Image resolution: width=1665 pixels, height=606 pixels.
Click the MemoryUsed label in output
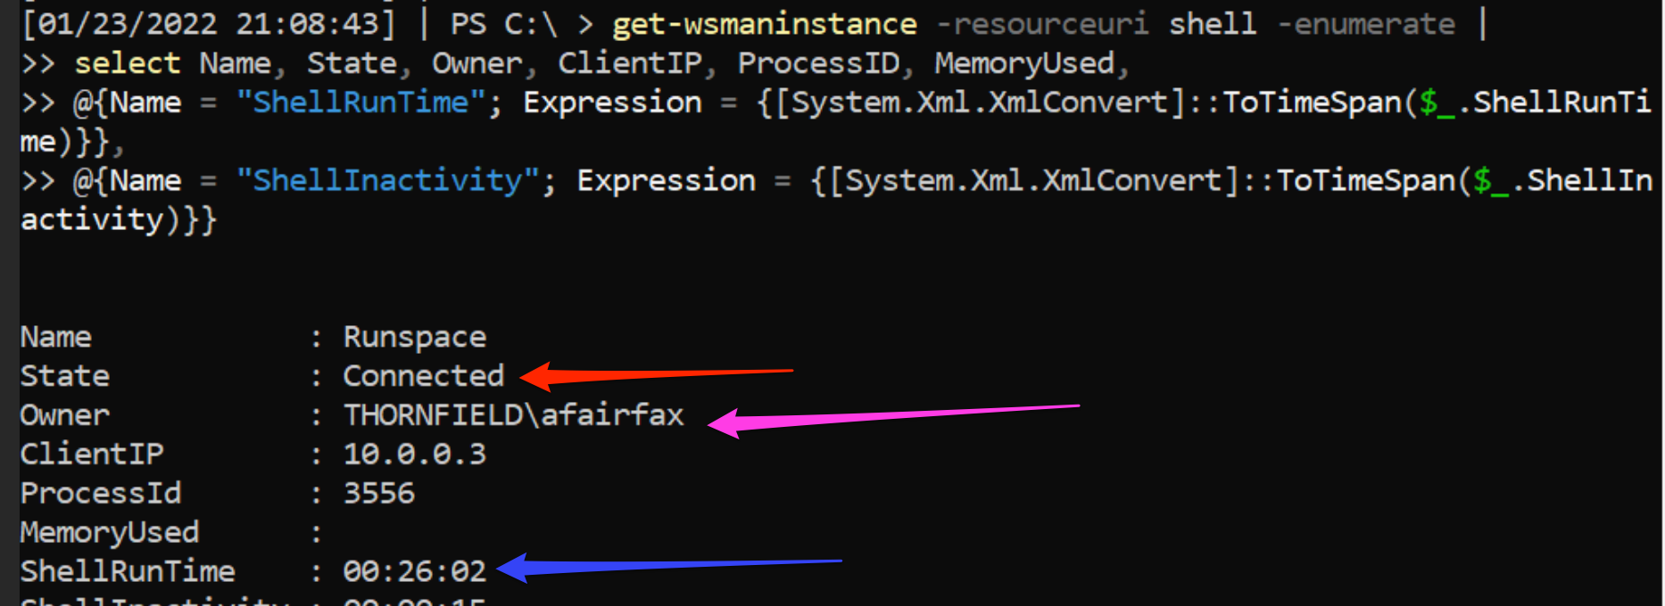(x=110, y=533)
